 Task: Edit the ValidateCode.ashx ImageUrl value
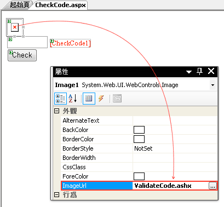[163, 186]
